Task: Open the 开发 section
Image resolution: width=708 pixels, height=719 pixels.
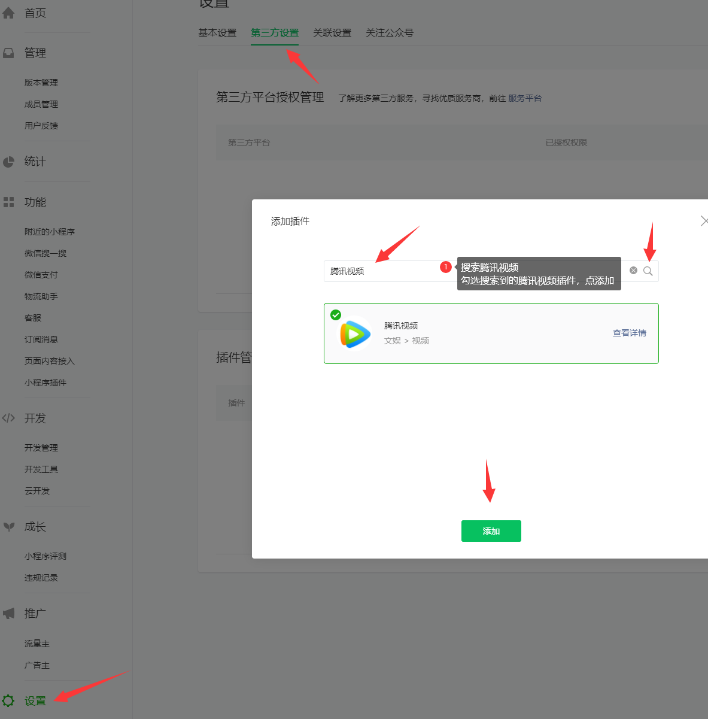Action: pos(35,418)
